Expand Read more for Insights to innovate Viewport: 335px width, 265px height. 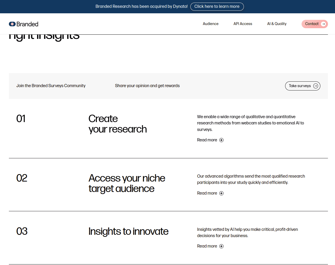210,246
